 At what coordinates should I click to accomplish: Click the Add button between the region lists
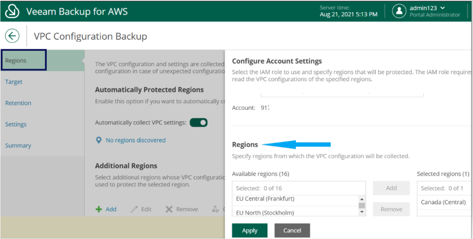tap(391, 188)
